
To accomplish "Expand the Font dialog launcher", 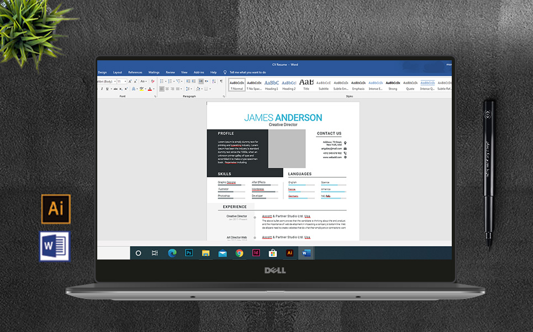I will pyautogui.click(x=155, y=96).
